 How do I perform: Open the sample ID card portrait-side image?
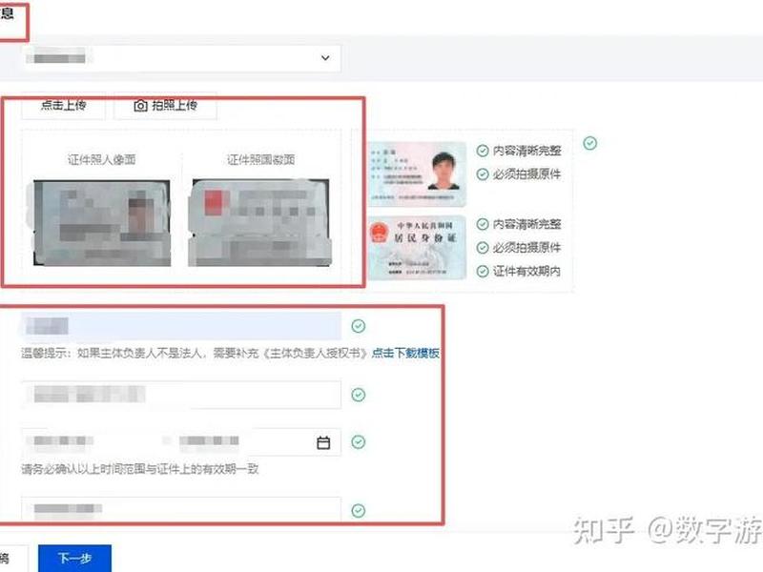417,174
